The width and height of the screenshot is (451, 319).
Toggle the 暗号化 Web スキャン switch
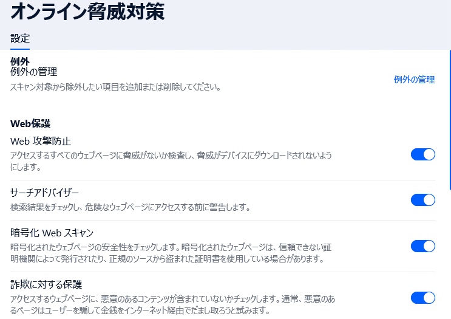[423, 247]
